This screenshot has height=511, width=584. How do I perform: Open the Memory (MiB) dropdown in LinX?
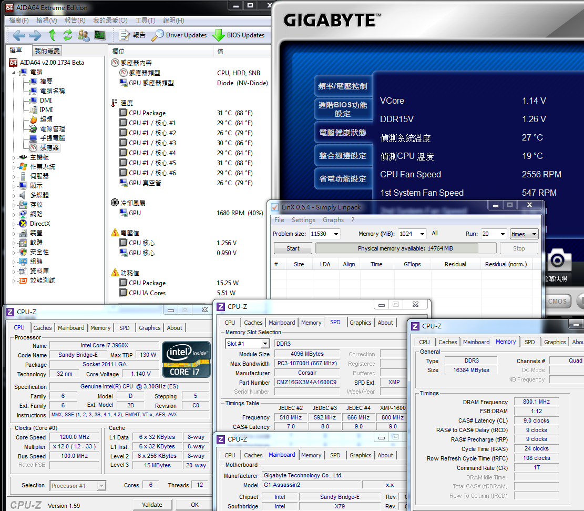[422, 234]
